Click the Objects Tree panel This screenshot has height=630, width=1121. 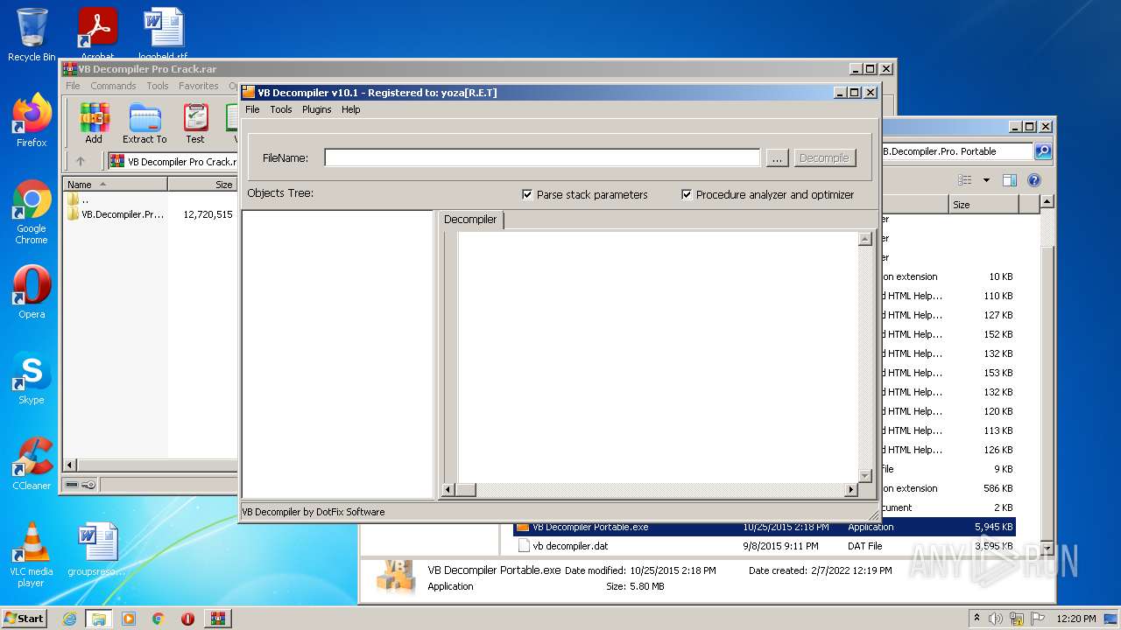coord(338,354)
